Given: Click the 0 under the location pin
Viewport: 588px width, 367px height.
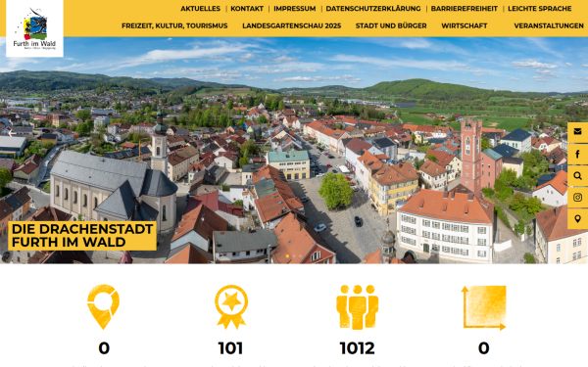Looking at the screenshot, I should point(104,348).
